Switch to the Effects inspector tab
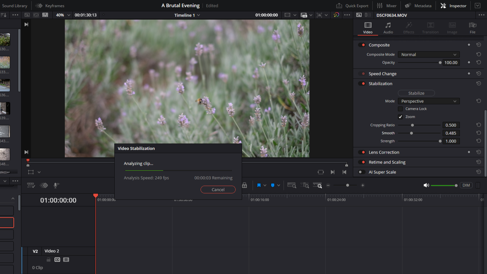 point(409,28)
